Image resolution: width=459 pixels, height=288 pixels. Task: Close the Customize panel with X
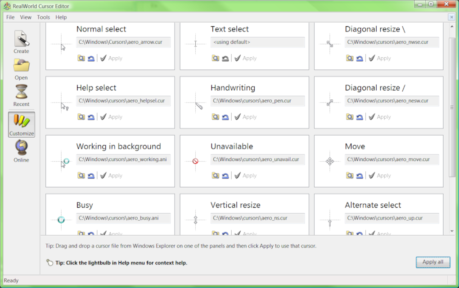point(451,17)
